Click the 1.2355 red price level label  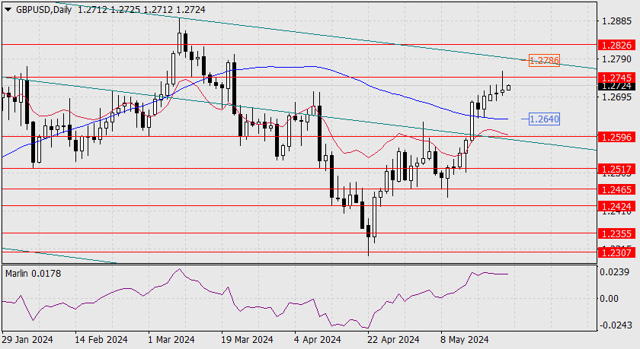pos(616,233)
